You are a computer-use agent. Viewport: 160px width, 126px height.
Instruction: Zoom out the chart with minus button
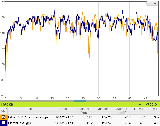tap(149, 3)
